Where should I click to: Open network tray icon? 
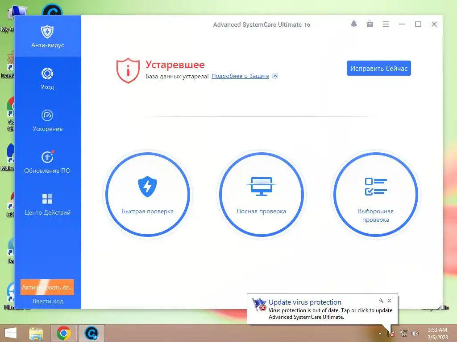coord(404,334)
